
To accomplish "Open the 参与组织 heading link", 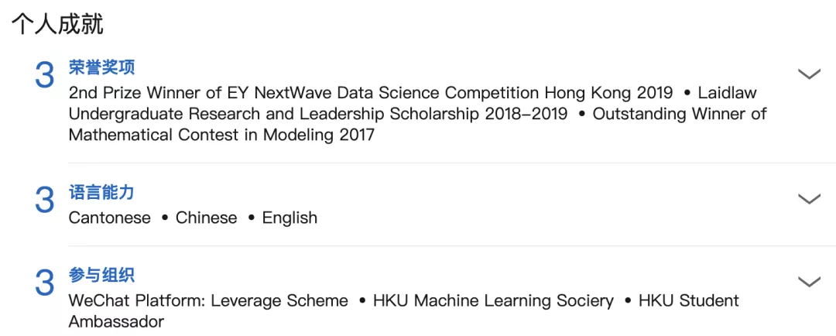I will tap(101, 275).
